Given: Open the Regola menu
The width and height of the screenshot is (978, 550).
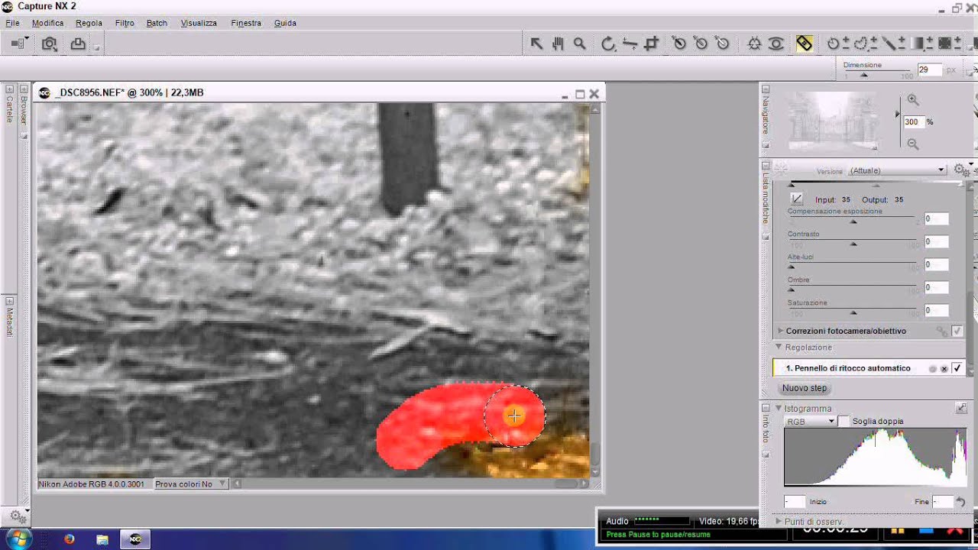Looking at the screenshot, I should click(x=89, y=23).
